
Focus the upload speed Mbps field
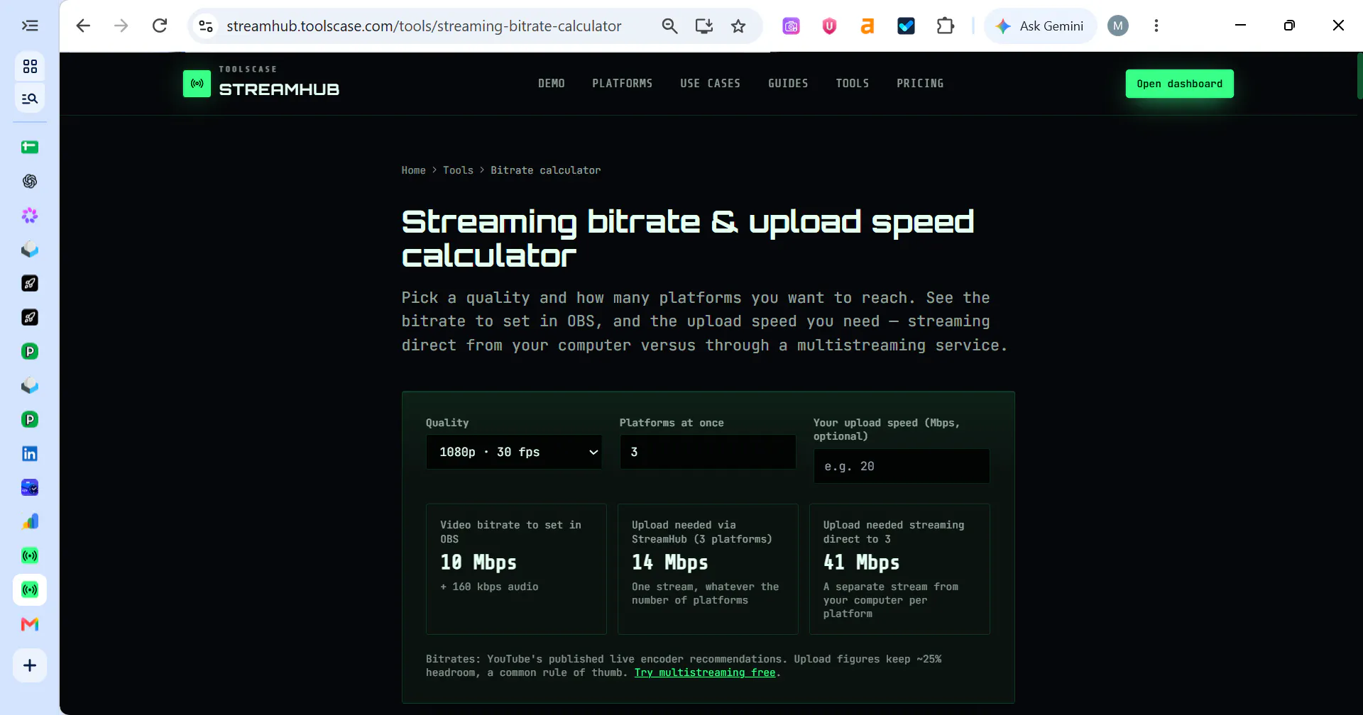tap(902, 466)
